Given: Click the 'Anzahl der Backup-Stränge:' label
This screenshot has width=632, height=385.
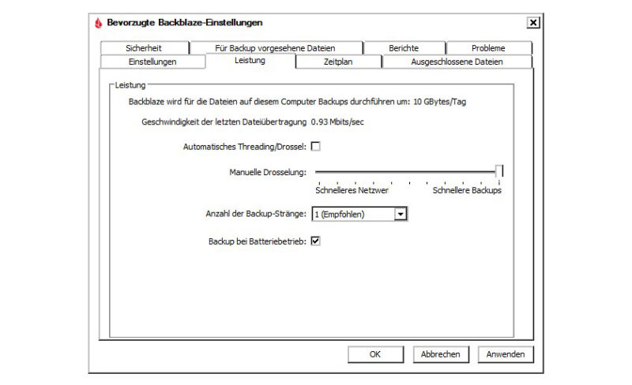Looking at the screenshot, I should point(256,214).
